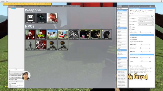Spawn the Thomas the Train NPC
Image resolution: width=163 pixels, height=91 pixels.
63,34
